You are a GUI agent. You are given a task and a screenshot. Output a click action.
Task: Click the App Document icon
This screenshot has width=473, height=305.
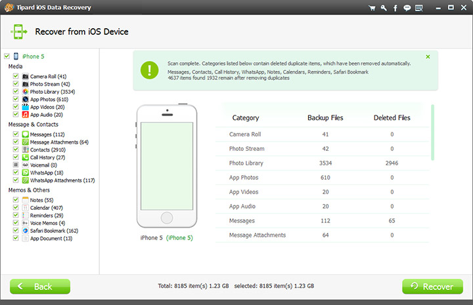26,239
